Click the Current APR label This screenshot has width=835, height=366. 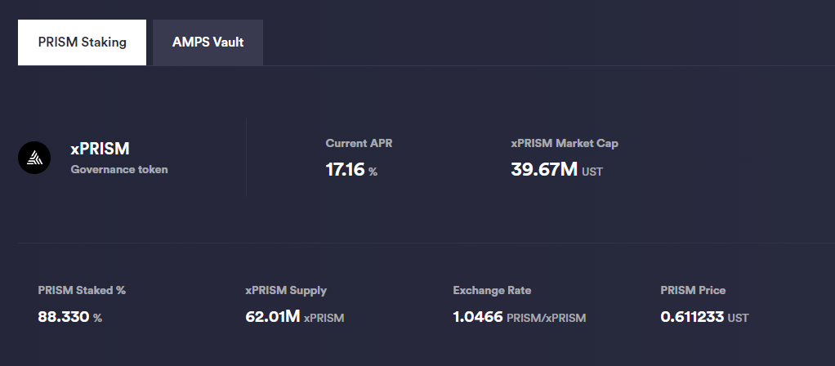(359, 143)
